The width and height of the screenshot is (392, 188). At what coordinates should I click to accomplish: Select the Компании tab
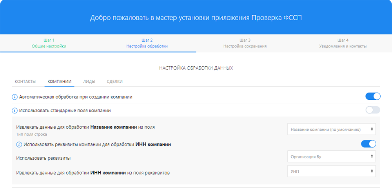pos(59,82)
